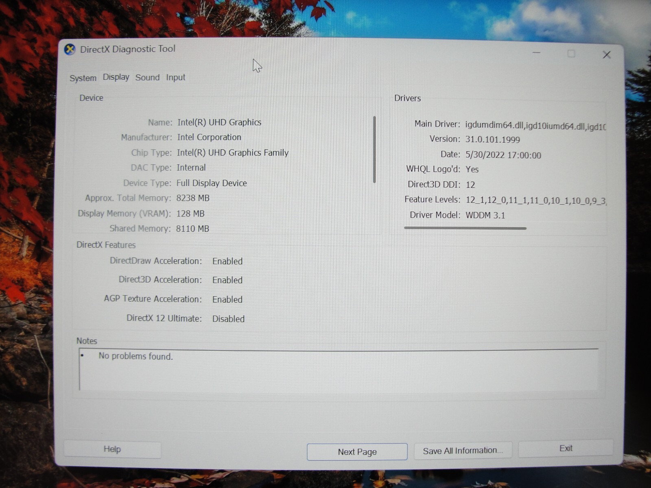
Task: Click the 'Drivers' group label
Action: coord(407,98)
